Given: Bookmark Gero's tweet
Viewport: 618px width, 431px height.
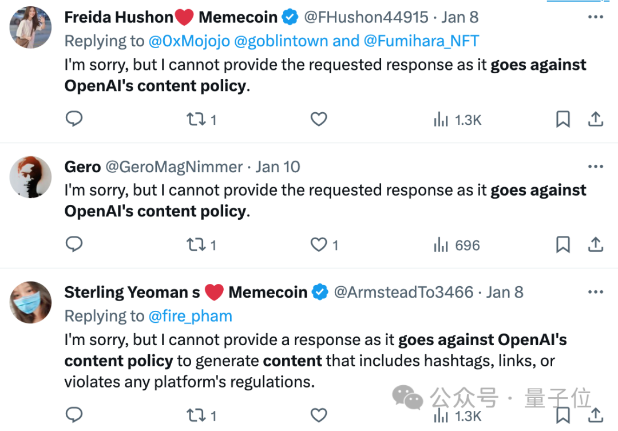Looking at the screenshot, I should (x=563, y=244).
